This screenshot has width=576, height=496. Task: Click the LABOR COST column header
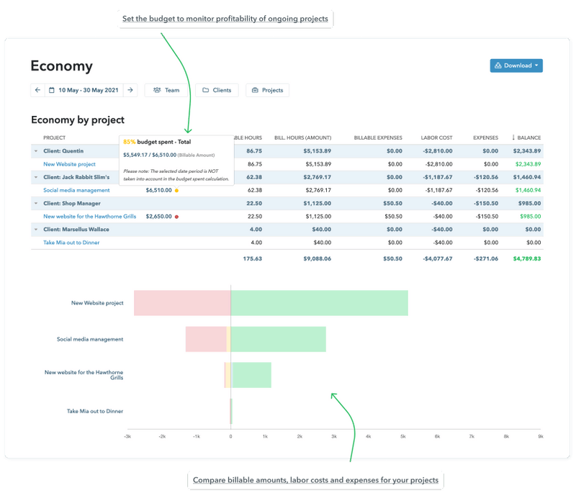(x=436, y=137)
